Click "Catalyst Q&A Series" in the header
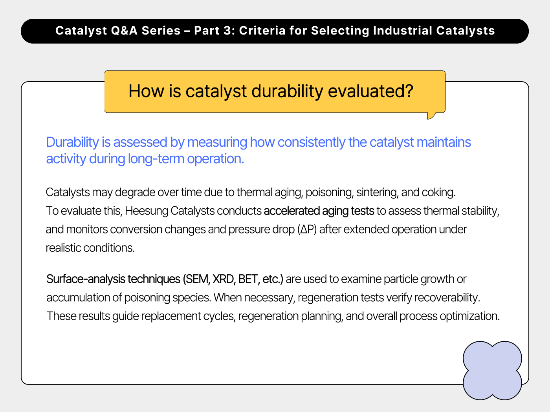550x412 pixels. tap(118, 31)
